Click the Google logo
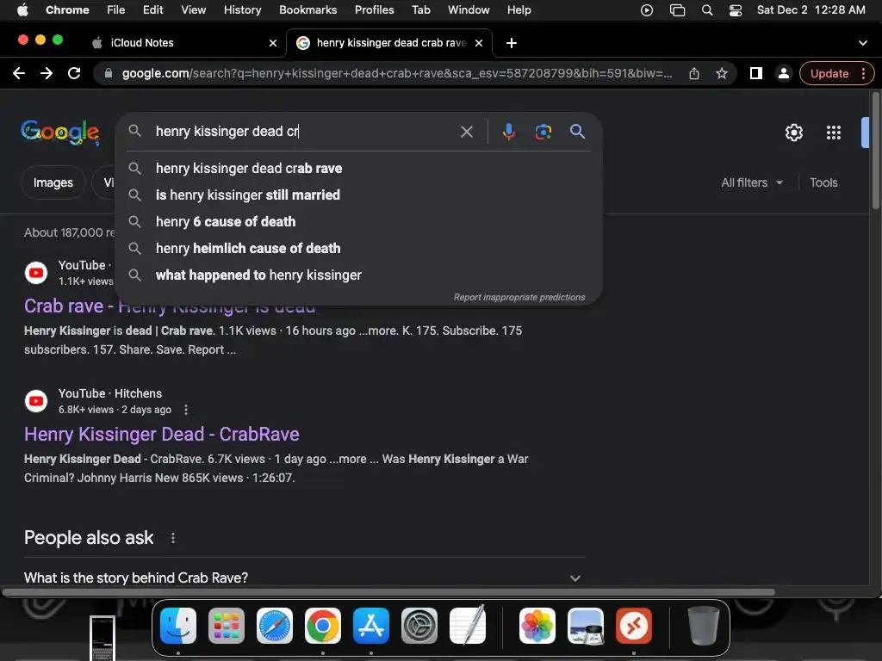Viewport: 882px width, 661px height. click(60, 133)
